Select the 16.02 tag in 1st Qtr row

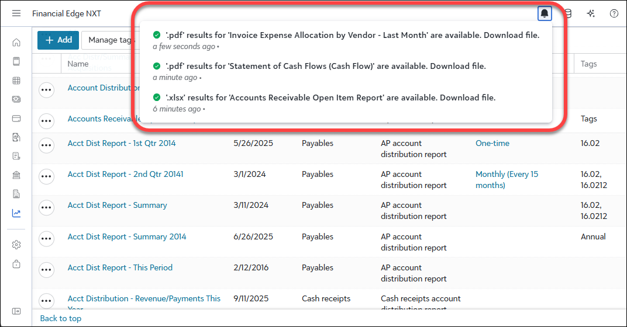coord(590,143)
